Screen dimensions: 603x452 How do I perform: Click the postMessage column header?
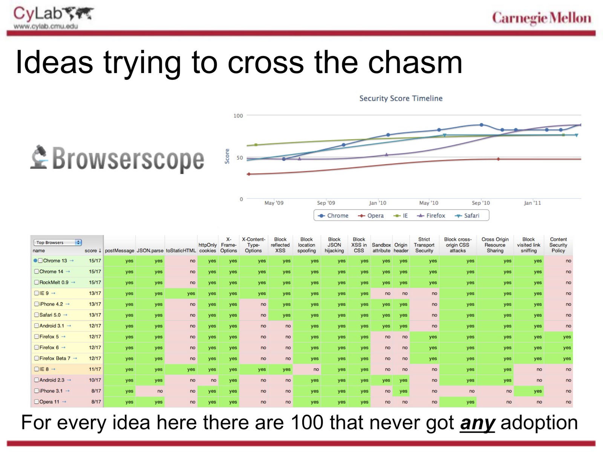[119, 250]
